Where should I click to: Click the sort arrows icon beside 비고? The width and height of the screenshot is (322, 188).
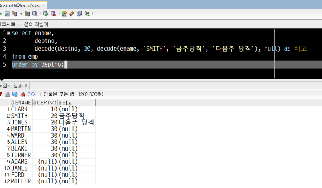point(60,103)
